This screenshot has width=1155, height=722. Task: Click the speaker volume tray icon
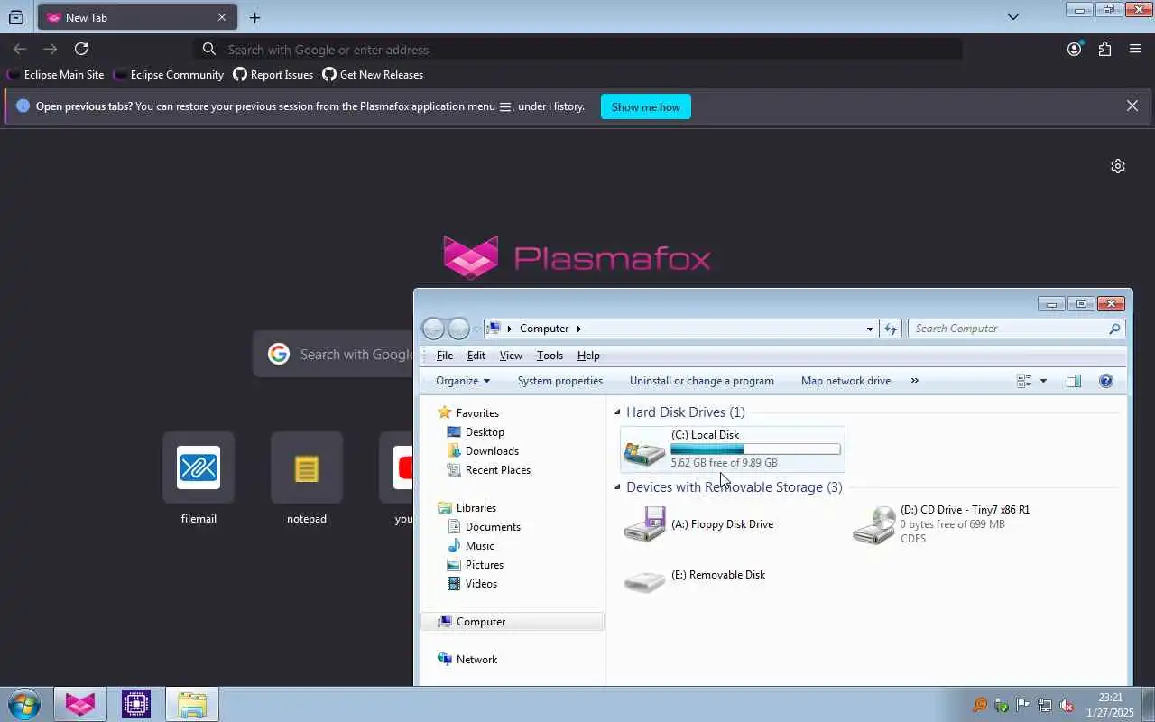point(1067,705)
